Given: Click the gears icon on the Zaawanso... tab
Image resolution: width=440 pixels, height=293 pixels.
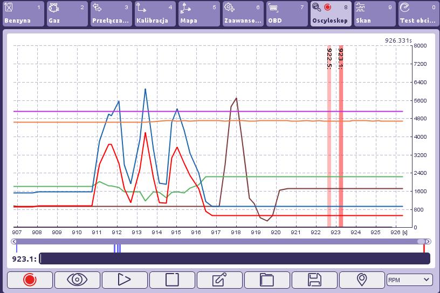Looking at the screenshot, I should pyautogui.click(x=230, y=8).
